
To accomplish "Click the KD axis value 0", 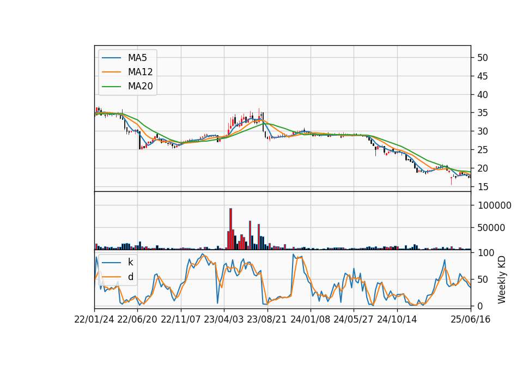I will pos(479,306).
